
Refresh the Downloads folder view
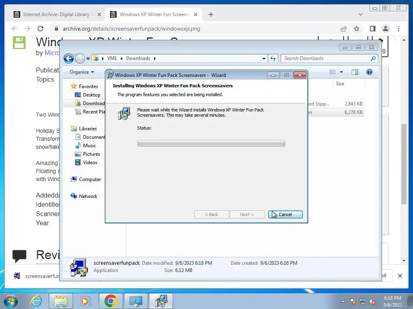273,58
